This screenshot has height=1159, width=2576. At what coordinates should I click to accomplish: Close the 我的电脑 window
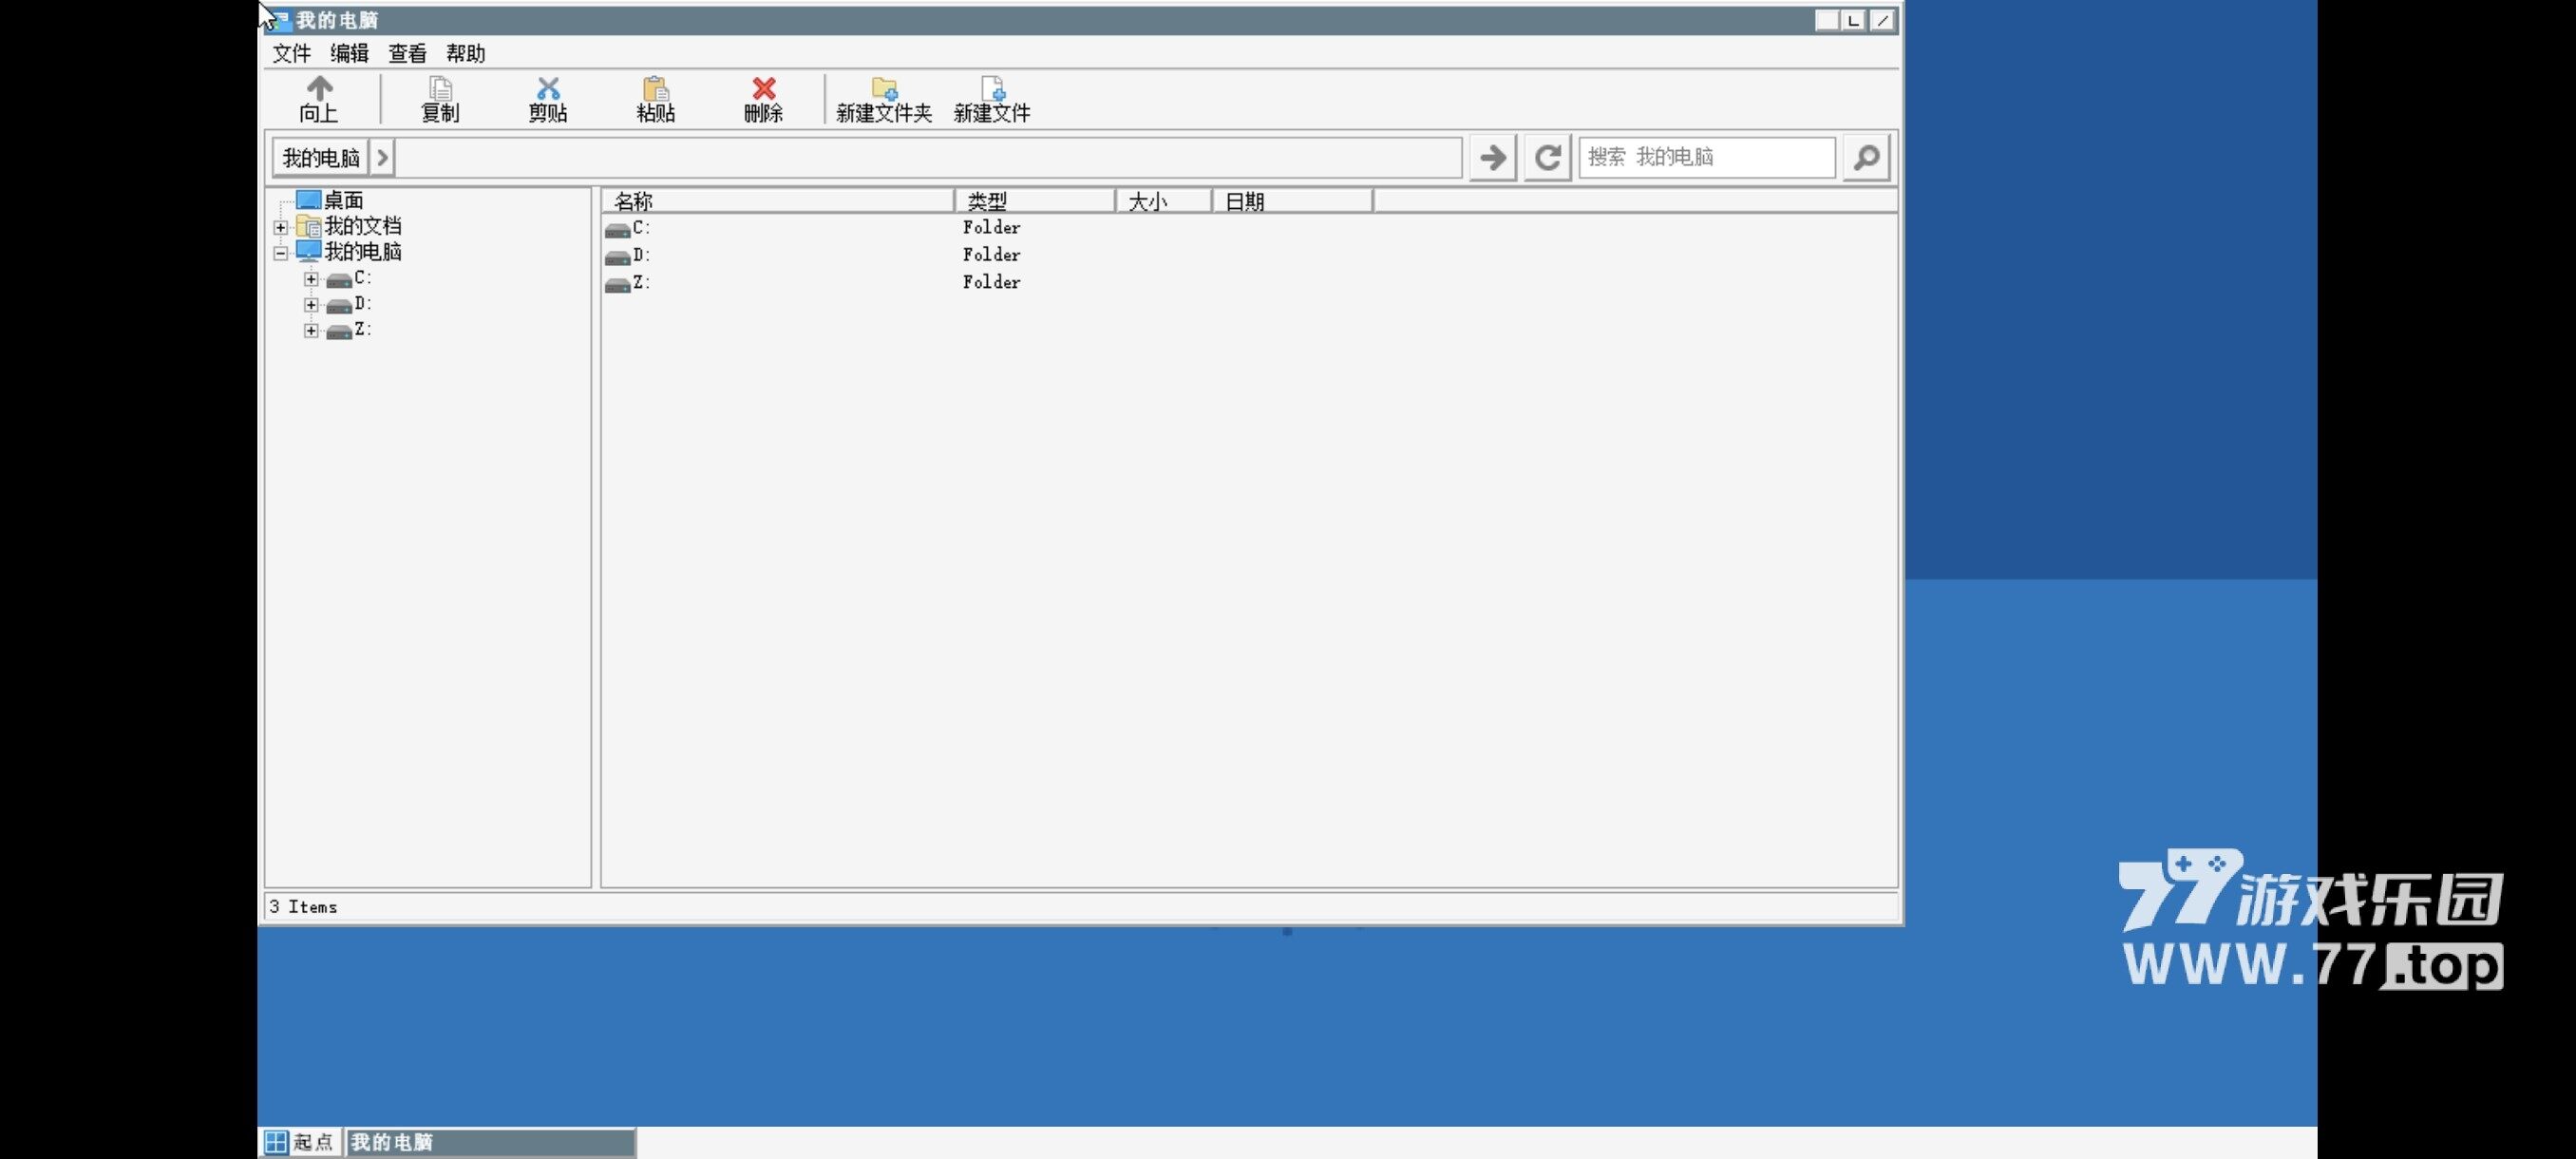point(1882,20)
